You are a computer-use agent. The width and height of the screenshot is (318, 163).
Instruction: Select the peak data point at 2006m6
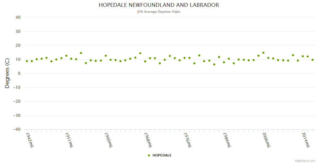[x=263, y=53]
